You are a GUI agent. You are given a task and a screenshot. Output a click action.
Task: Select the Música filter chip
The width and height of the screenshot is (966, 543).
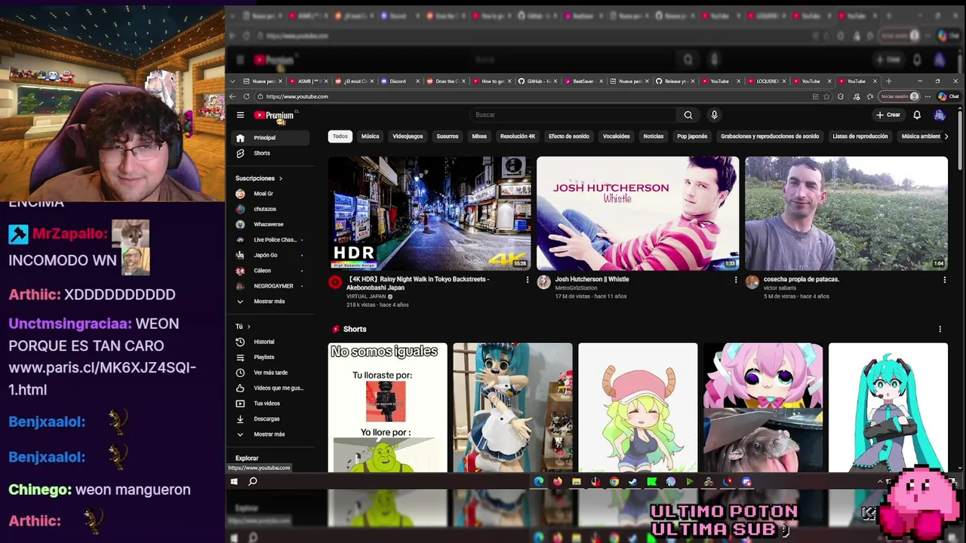[370, 137]
